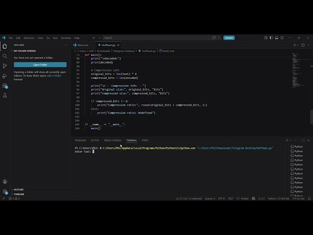
Task: Click the code minimap preview
Action: [299, 70]
